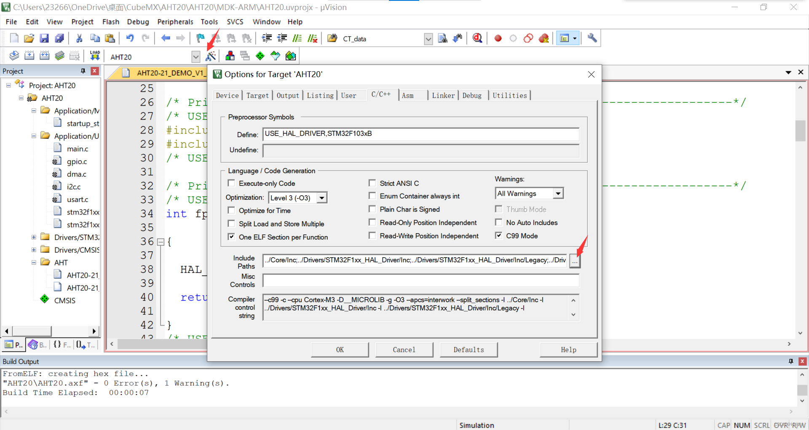Screen dimensions: 809x430
Task: Switch to Target tab
Action: (x=257, y=95)
